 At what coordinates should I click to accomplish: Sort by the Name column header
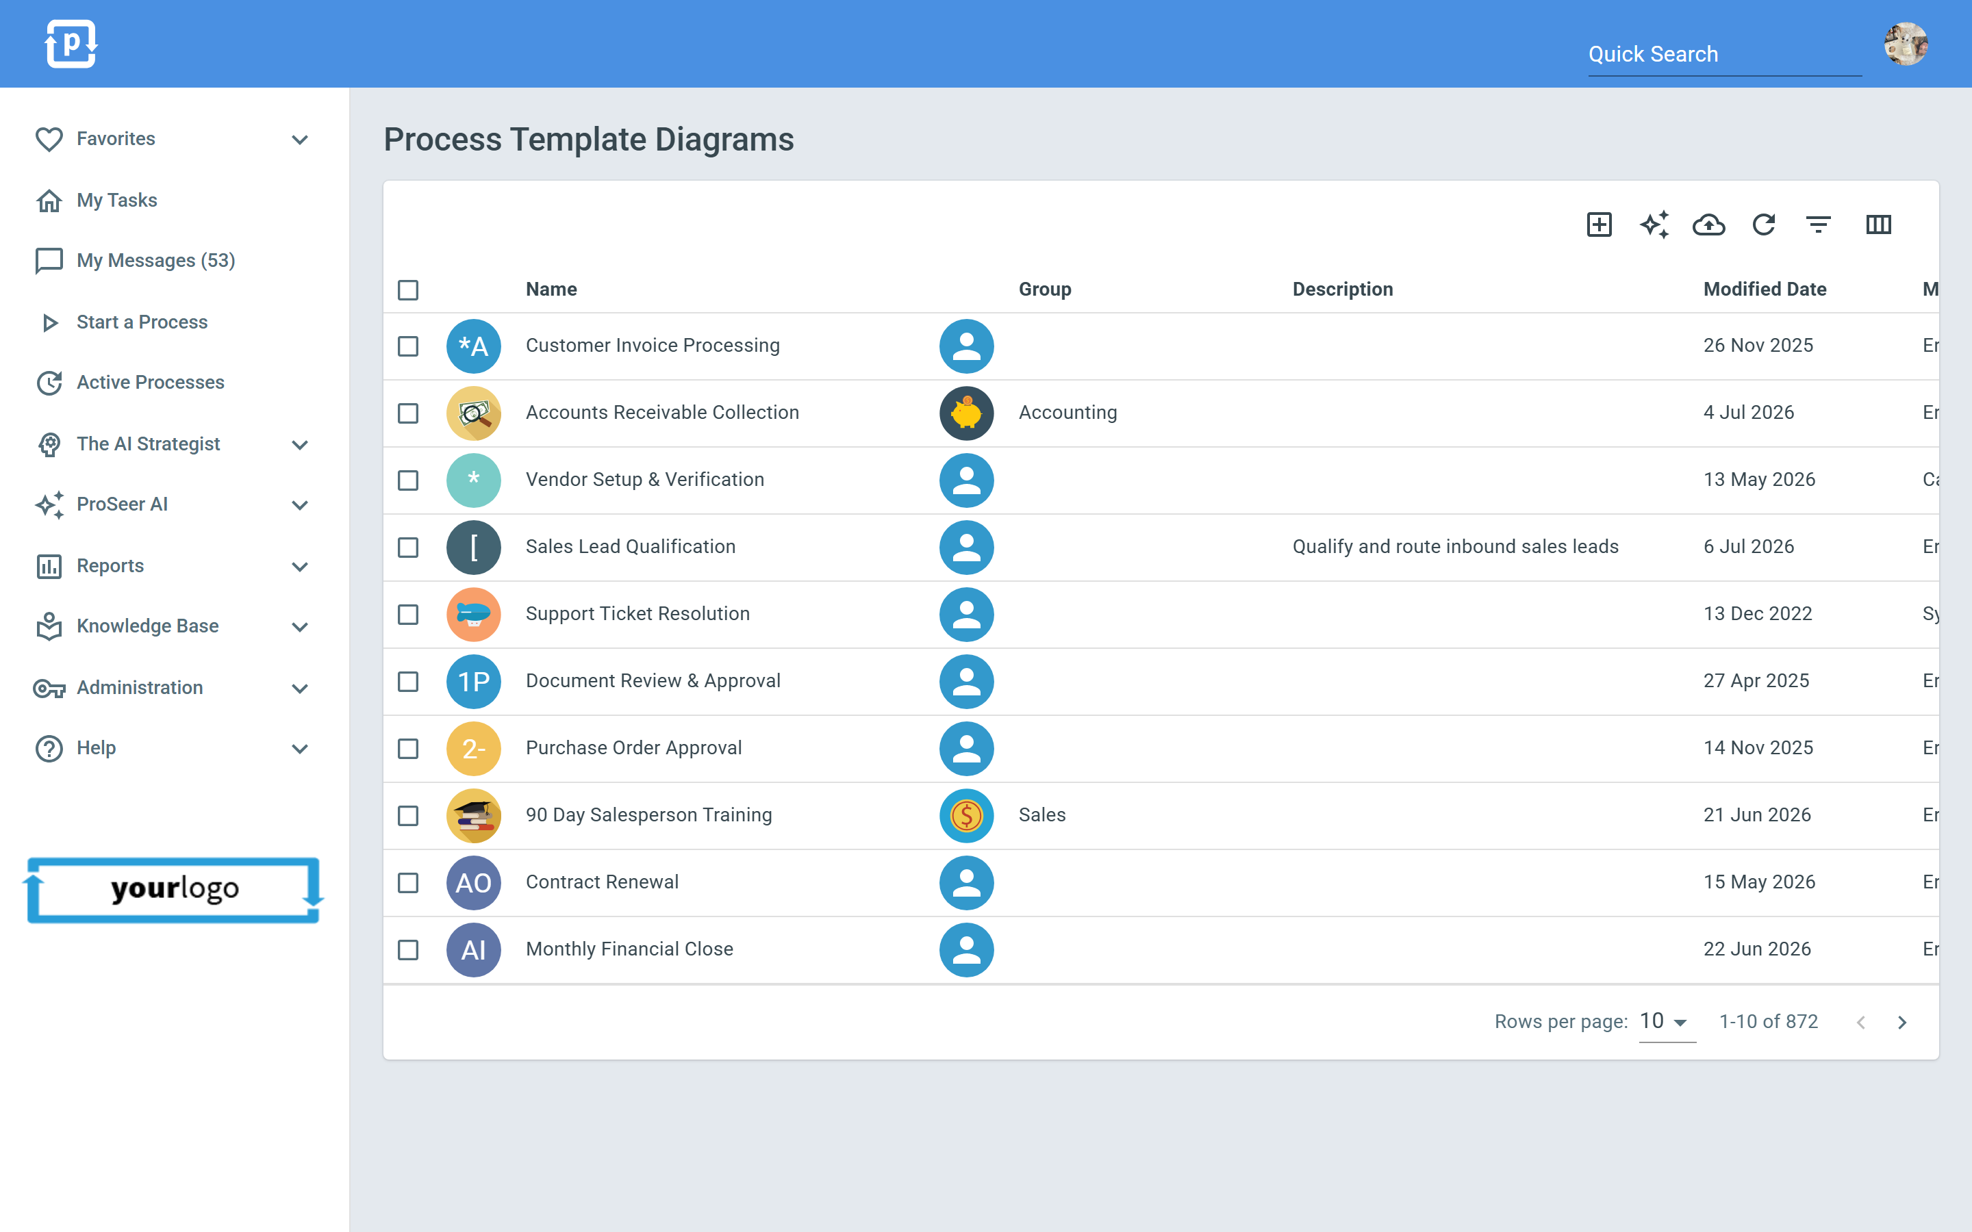click(x=551, y=290)
